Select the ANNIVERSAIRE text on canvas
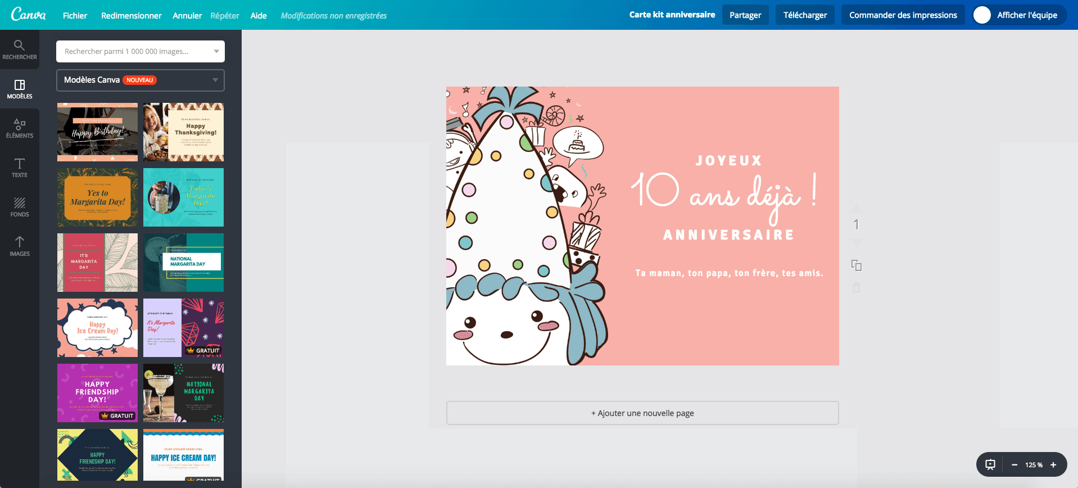 (728, 235)
